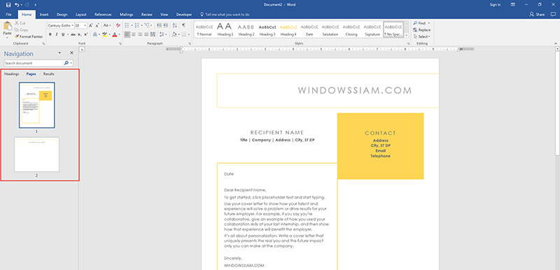
Task: Select the Sort paragraph icon
Action: (x=174, y=26)
